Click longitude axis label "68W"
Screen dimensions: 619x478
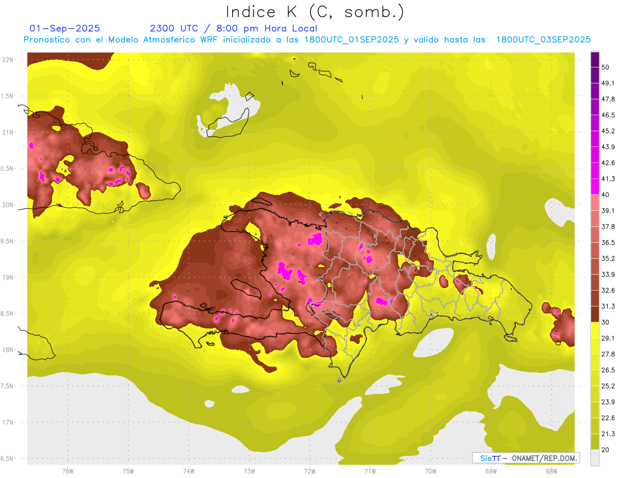(551, 471)
